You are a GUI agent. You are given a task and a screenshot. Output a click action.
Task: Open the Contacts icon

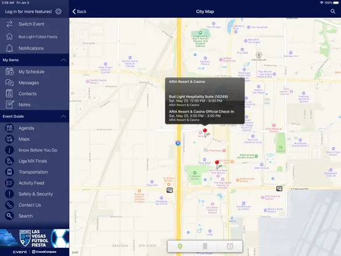pyautogui.click(x=9, y=93)
